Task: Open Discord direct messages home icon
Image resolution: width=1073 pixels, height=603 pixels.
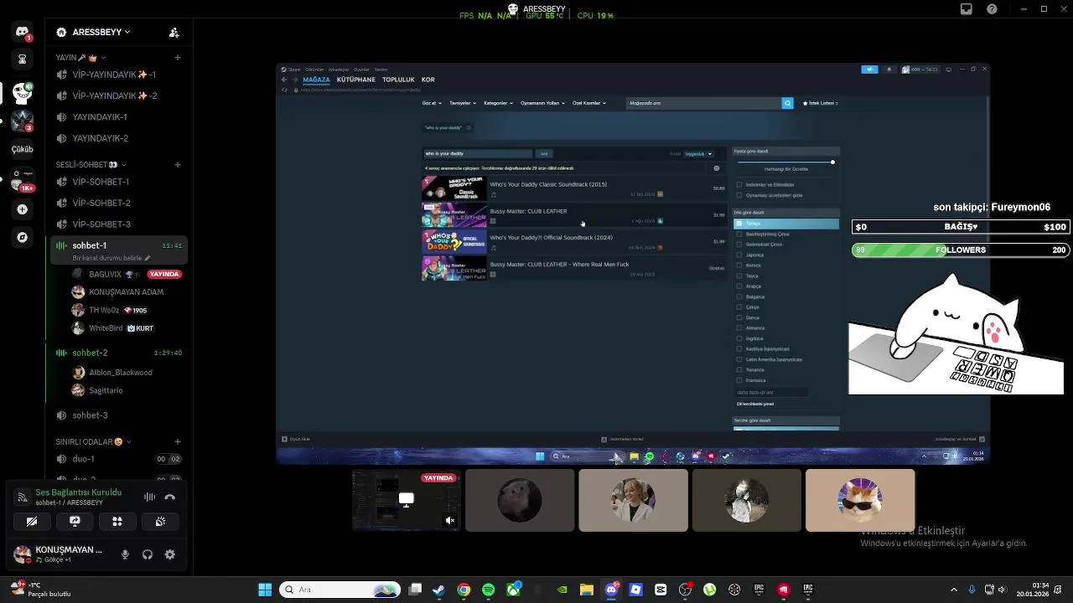Action: [x=22, y=32]
